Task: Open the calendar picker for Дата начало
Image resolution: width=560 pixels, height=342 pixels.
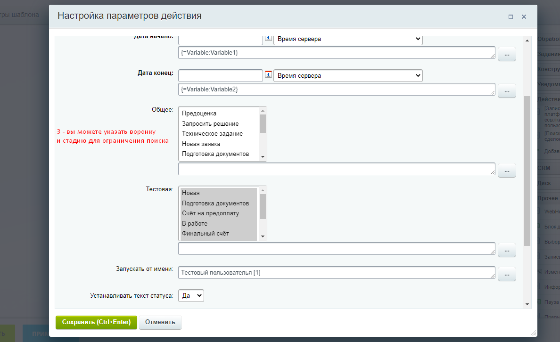Action: coord(268,39)
